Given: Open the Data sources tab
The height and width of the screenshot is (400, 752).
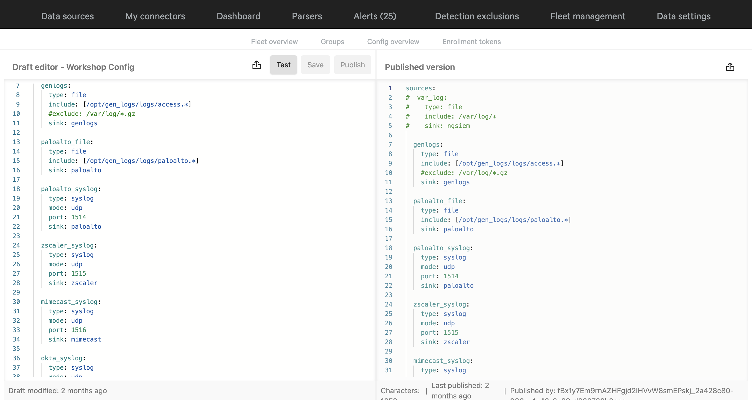Looking at the screenshot, I should tap(67, 16).
